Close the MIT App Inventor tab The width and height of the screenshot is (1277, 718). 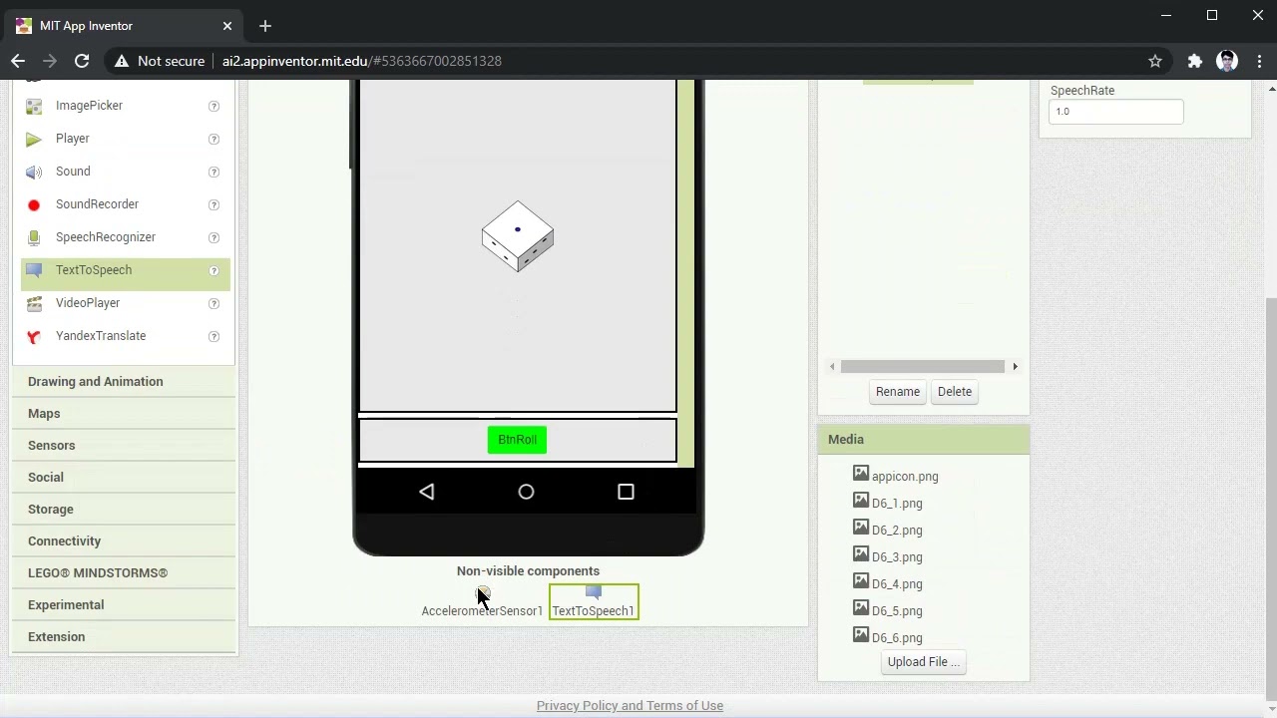pyautogui.click(x=227, y=26)
